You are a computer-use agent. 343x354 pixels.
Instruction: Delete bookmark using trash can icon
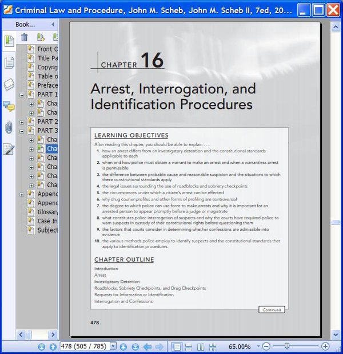(x=25, y=37)
